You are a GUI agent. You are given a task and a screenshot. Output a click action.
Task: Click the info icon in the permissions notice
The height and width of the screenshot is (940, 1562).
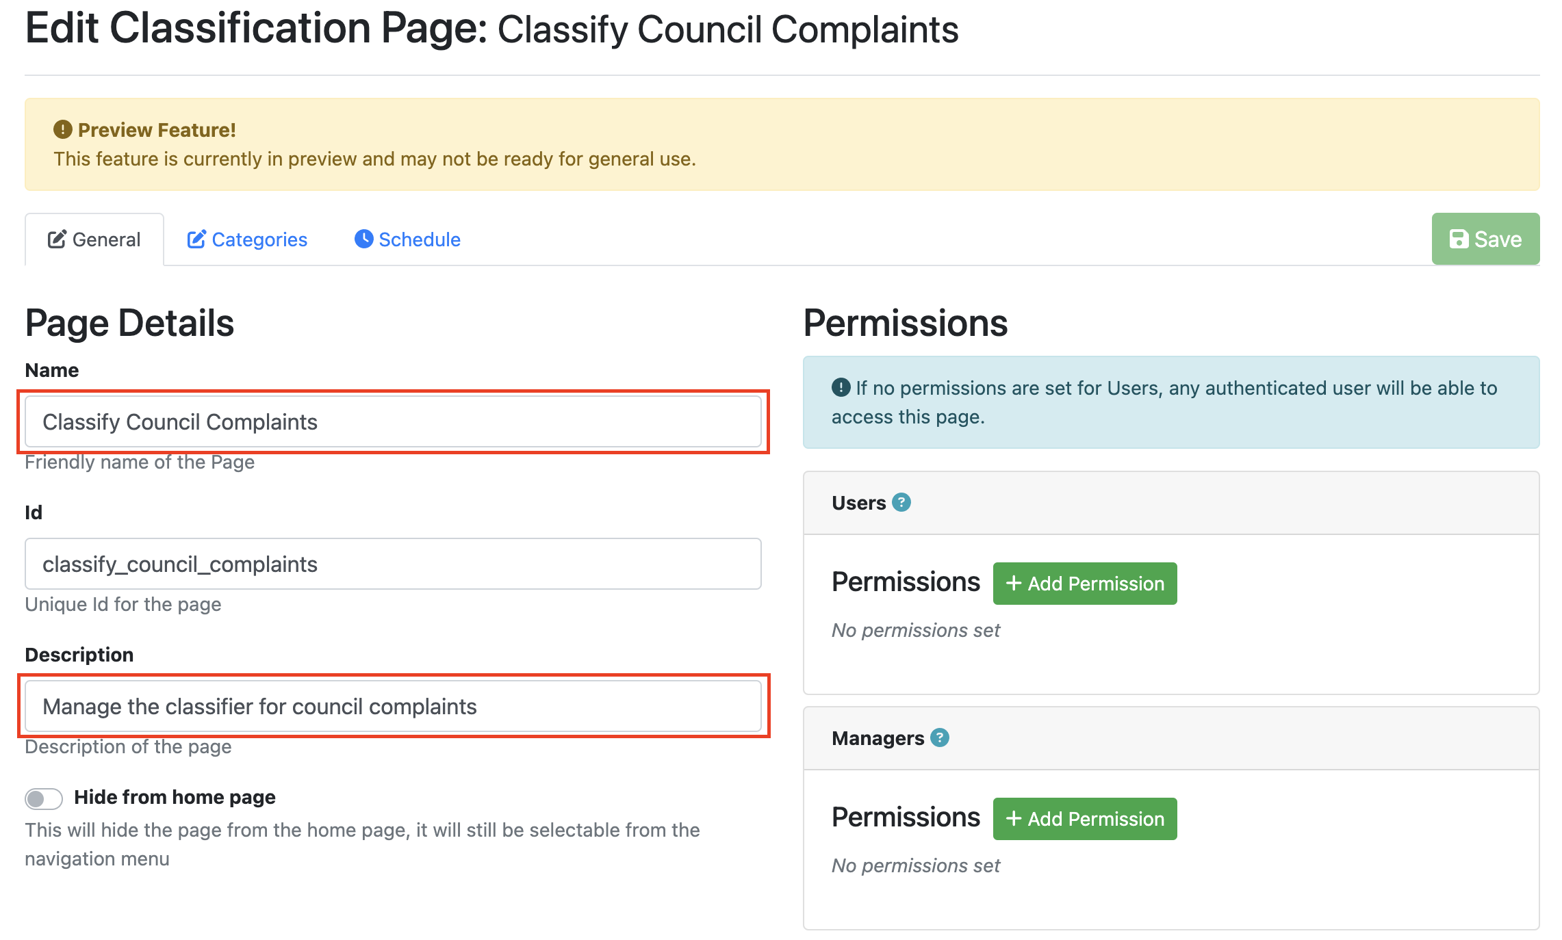pyautogui.click(x=841, y=388)
